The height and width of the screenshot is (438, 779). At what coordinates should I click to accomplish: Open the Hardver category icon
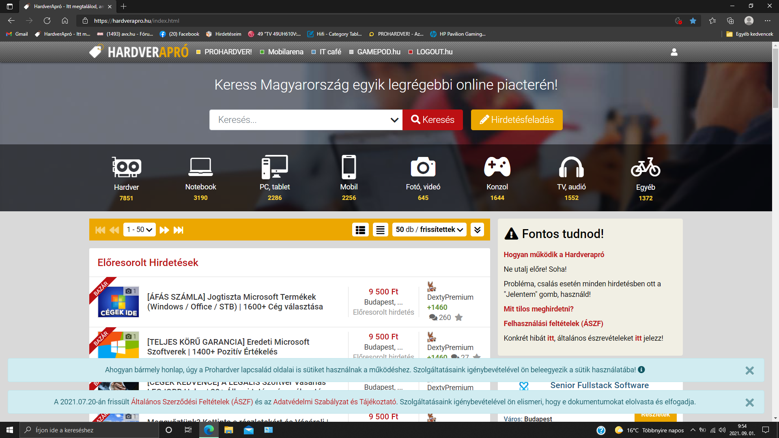pyautogui.click(x=126, y=167)
